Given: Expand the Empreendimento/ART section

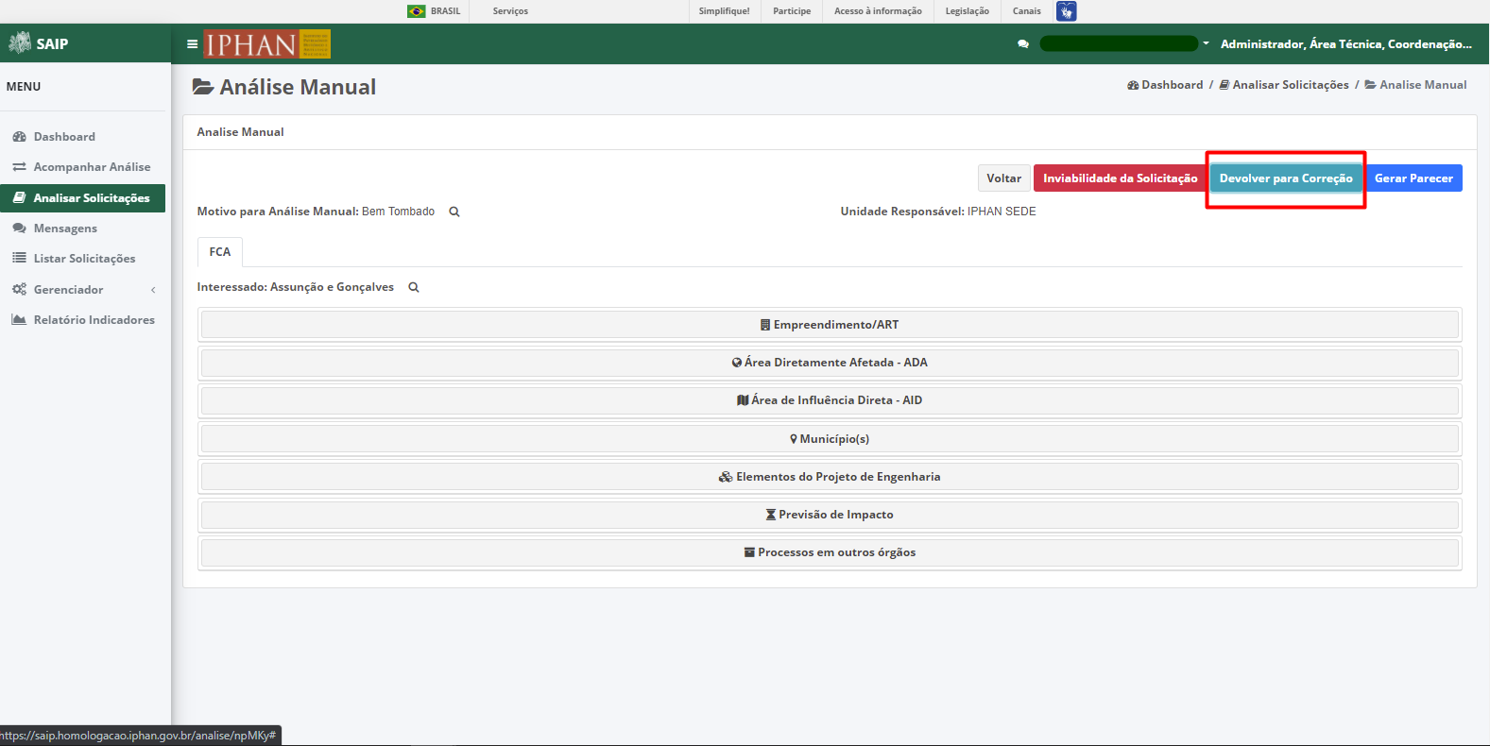Looking at the screenshot, I should tap(830, 325).
